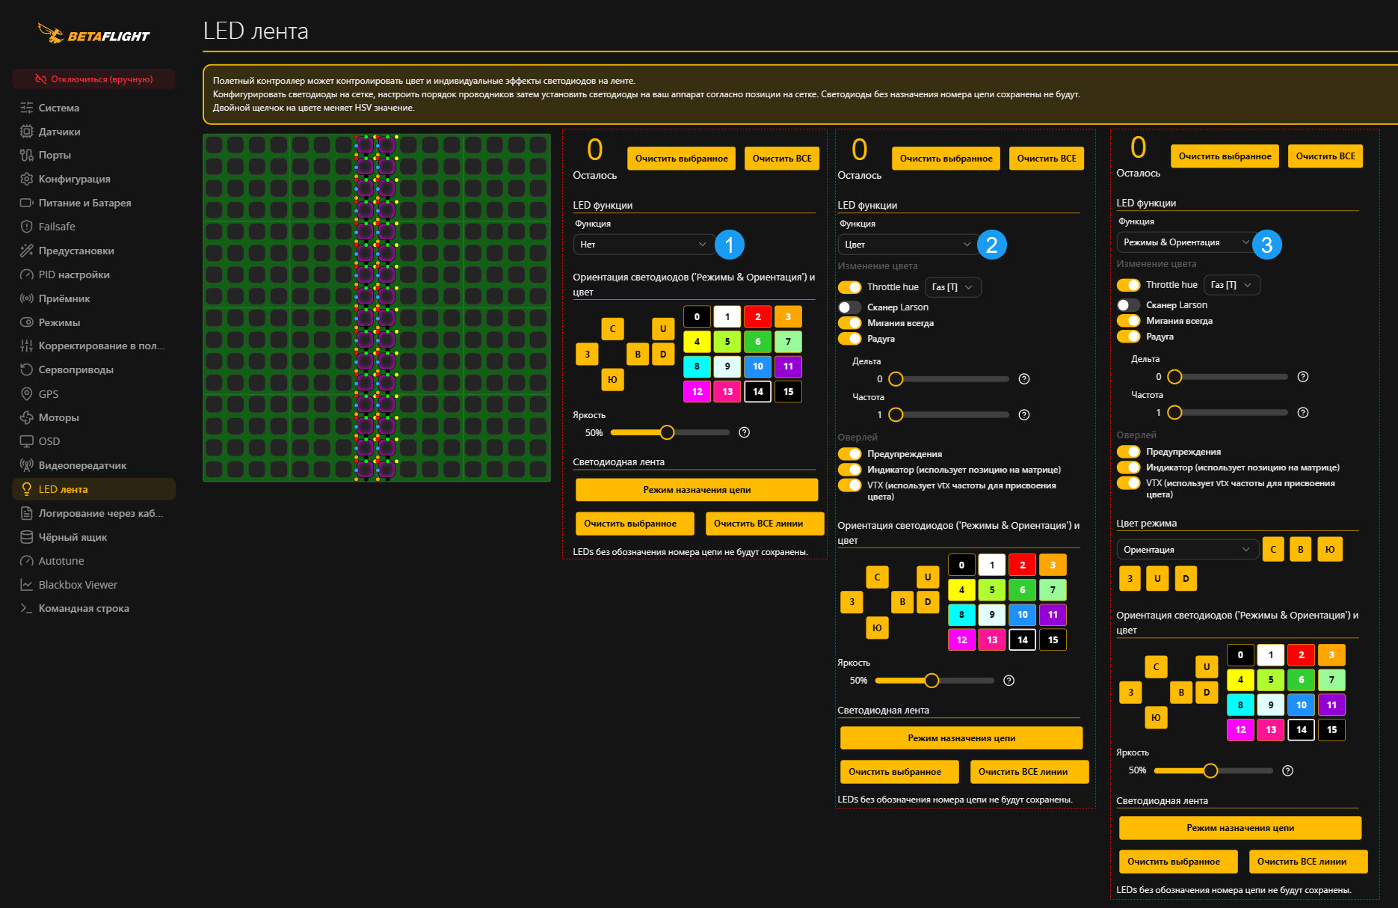Open the Функция dropdown showing Нет

643,245
